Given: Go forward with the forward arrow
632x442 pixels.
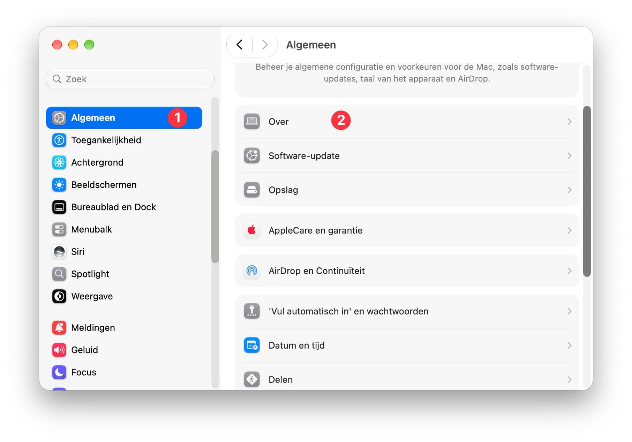Looking at the screenshot, I should click(x=265, y=45).
